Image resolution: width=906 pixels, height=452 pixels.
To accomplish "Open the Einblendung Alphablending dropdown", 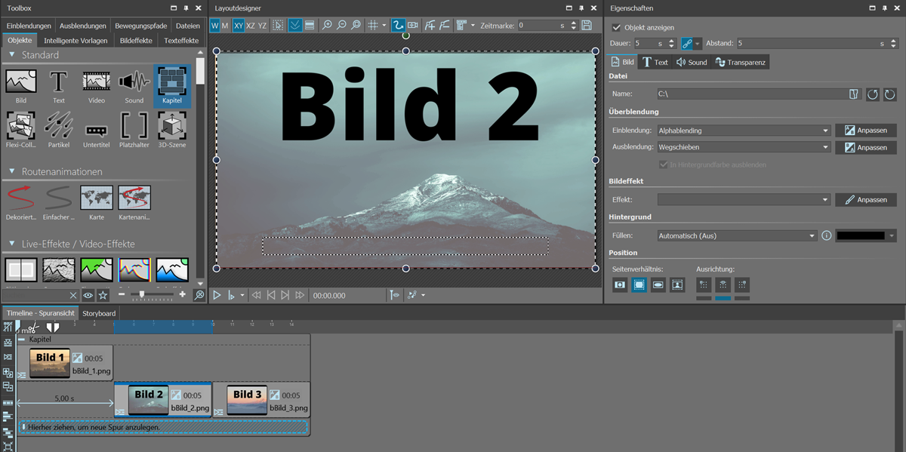I will click(743, 131).
